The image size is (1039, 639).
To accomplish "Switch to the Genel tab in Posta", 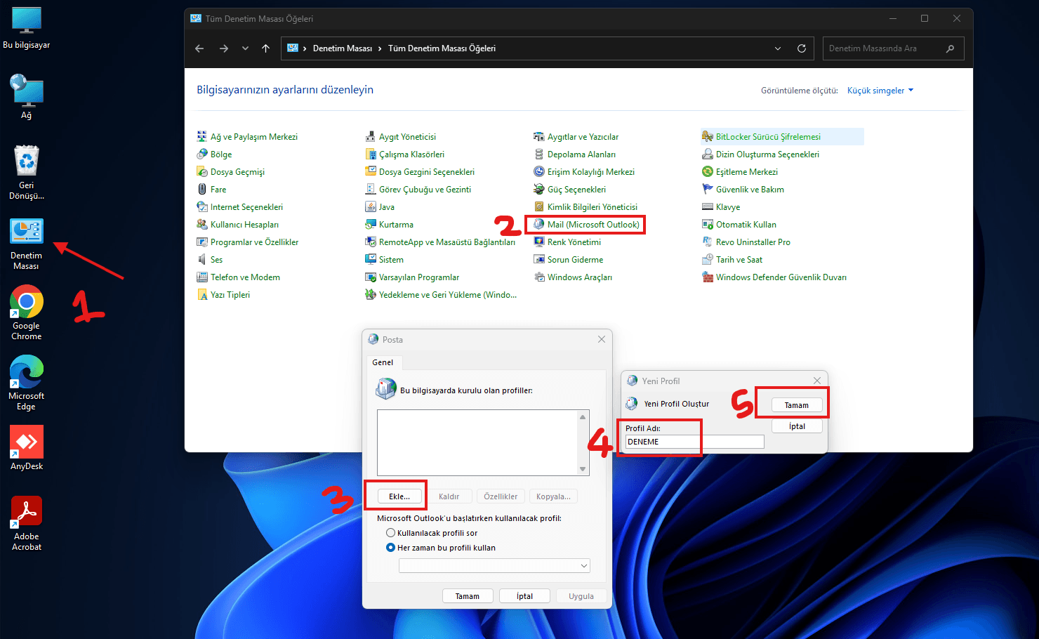I will click(x=383, y=362).
